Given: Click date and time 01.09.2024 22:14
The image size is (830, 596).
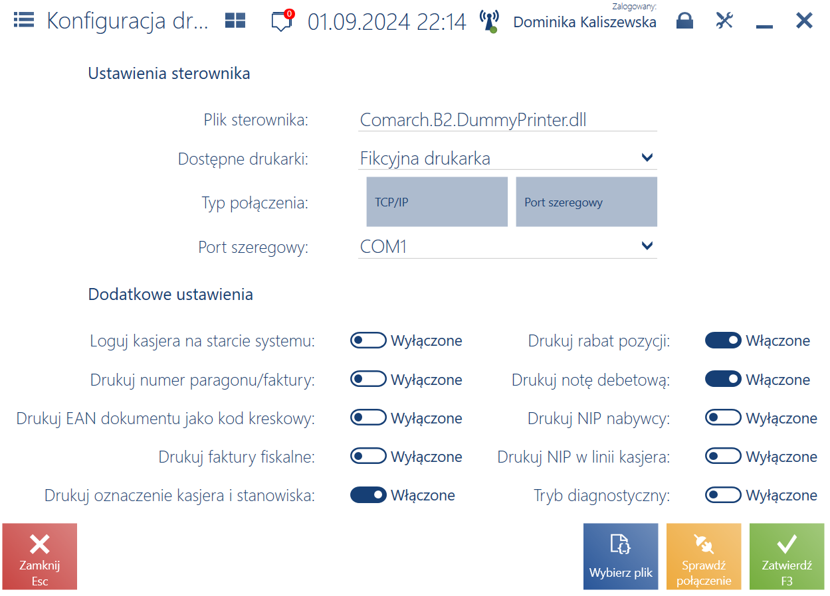Looking at the screenshot, I should click(387, 21).
